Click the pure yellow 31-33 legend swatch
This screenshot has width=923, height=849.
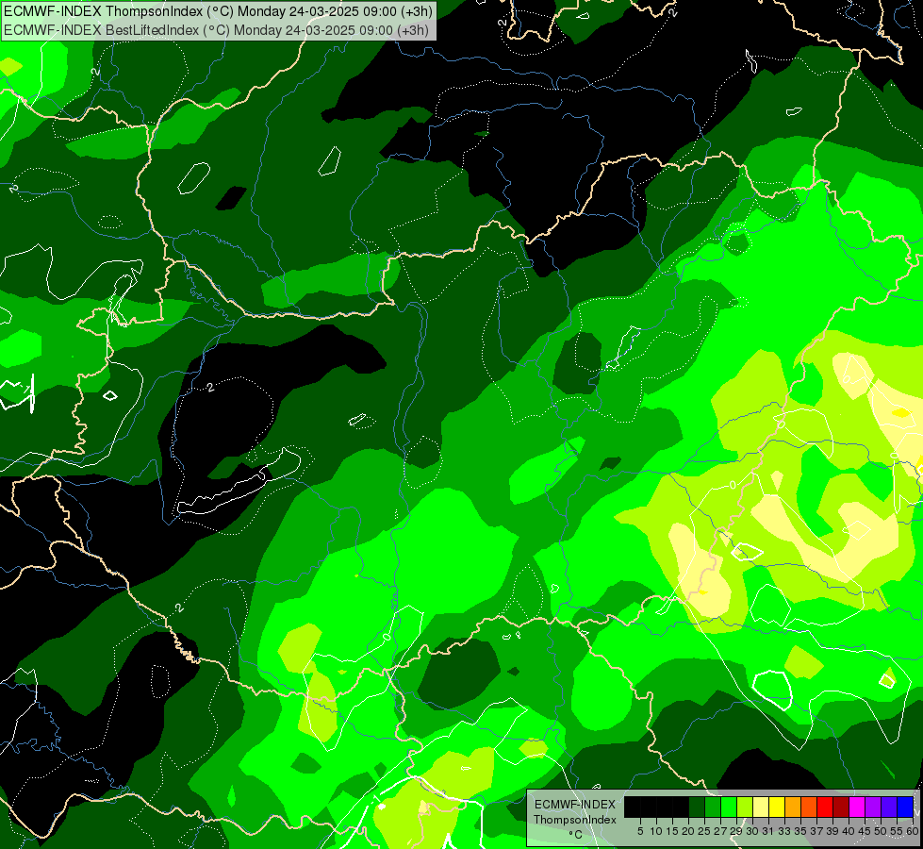777,807
